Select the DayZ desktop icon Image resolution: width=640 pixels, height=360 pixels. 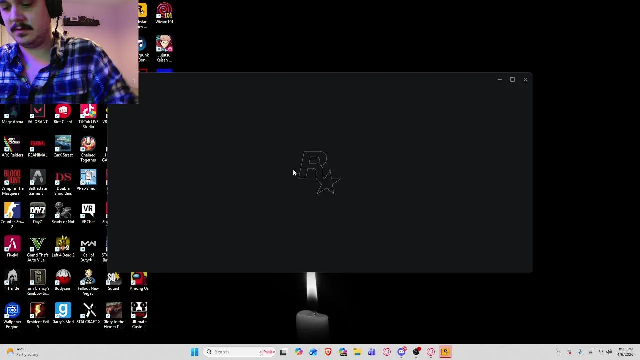tap(37, 214)
